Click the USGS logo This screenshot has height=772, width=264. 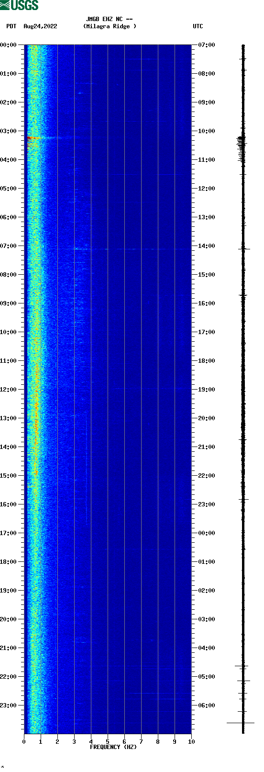click(19, 5)
